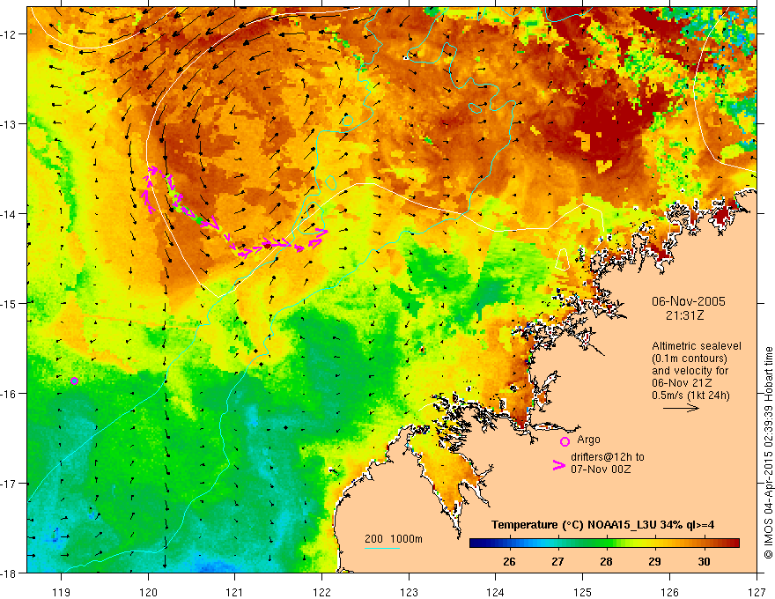Click the longitude label 119

point(62,592)
